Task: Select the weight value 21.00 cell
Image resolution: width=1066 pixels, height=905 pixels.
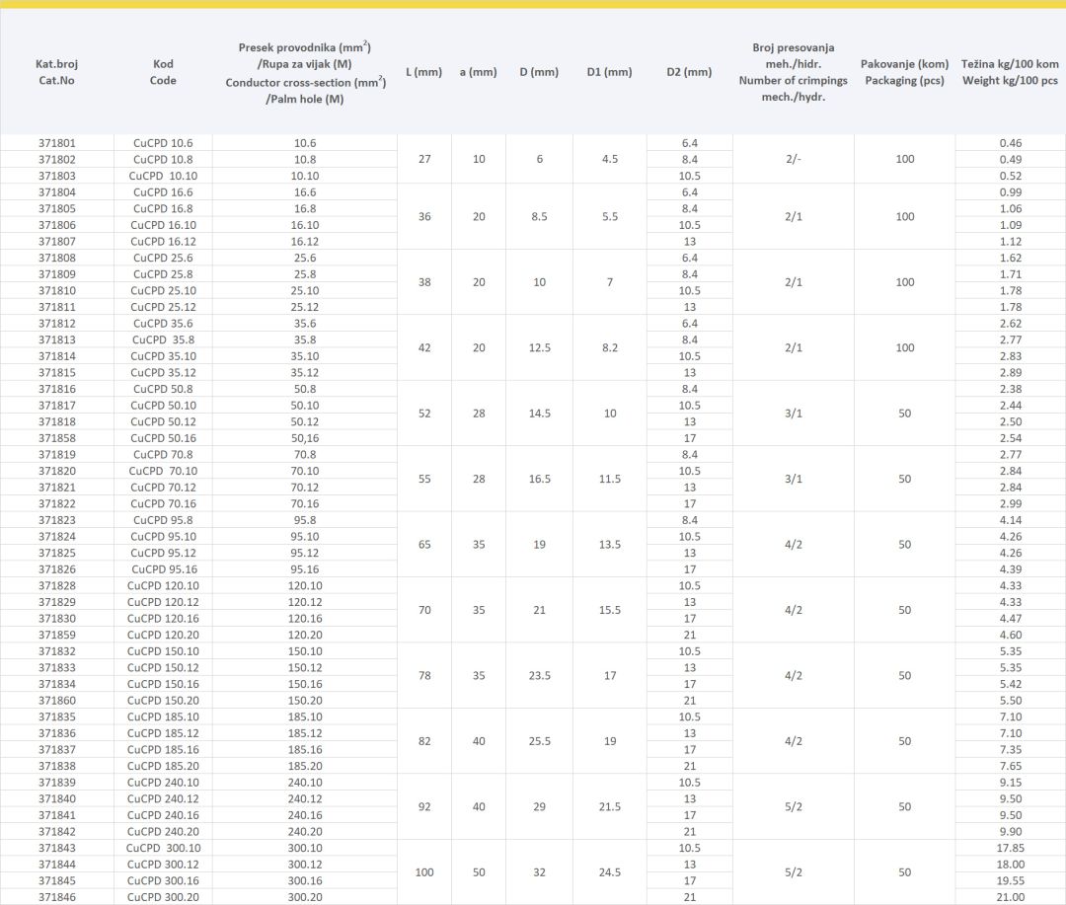Action: pyautogui.click(x=1010, y=896)
